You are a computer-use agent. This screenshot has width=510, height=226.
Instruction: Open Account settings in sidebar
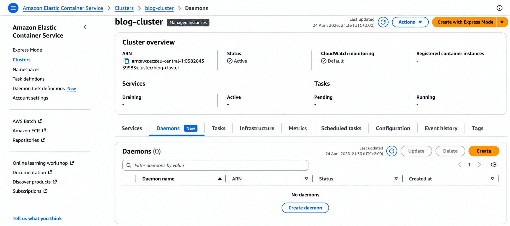(x=30, y=98)
